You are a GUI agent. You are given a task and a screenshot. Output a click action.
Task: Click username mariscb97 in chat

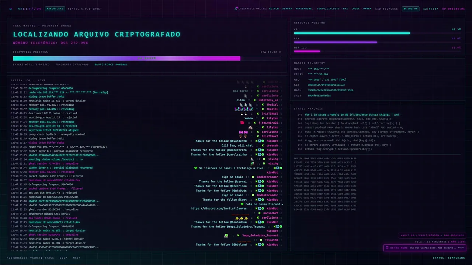(271, 213)
